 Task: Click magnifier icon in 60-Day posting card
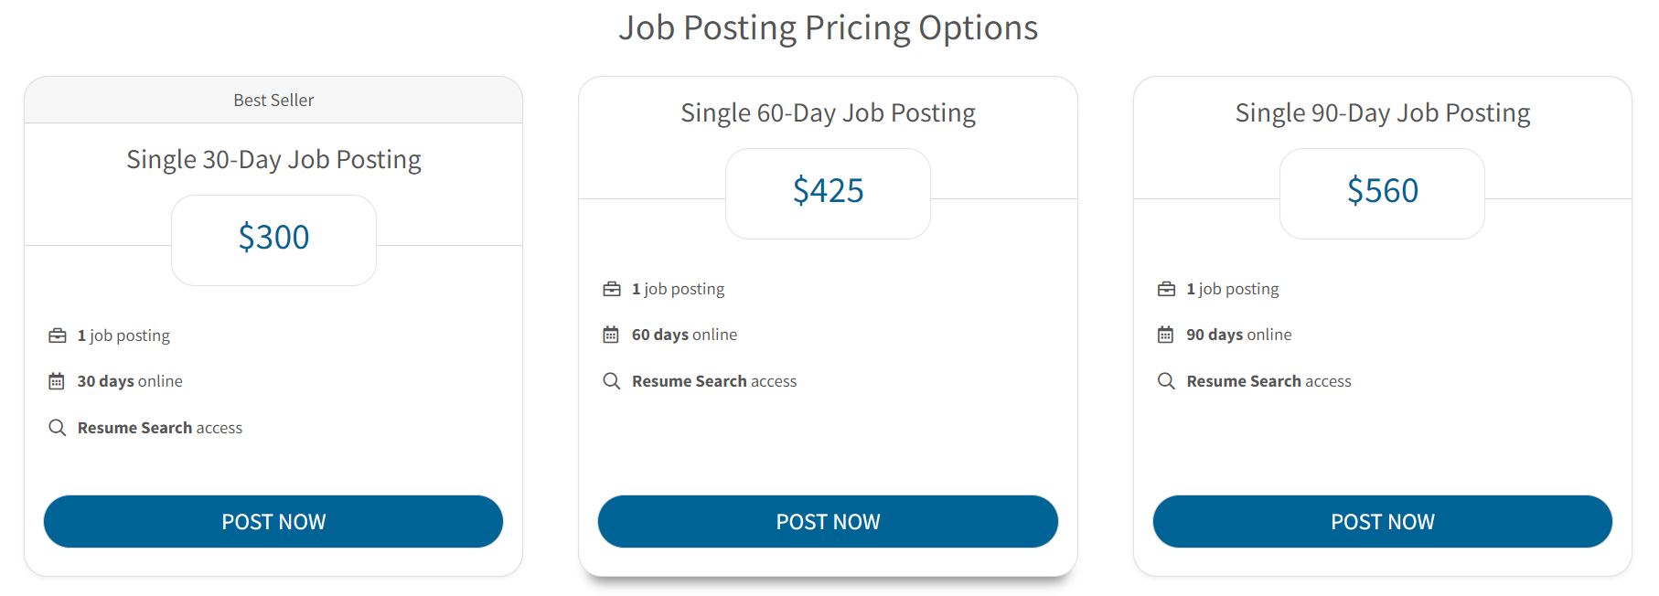coord(612,381)
